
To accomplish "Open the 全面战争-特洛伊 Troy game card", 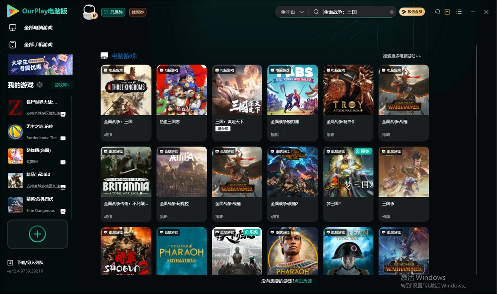I will pyautogui.click(x=348, y=103).
